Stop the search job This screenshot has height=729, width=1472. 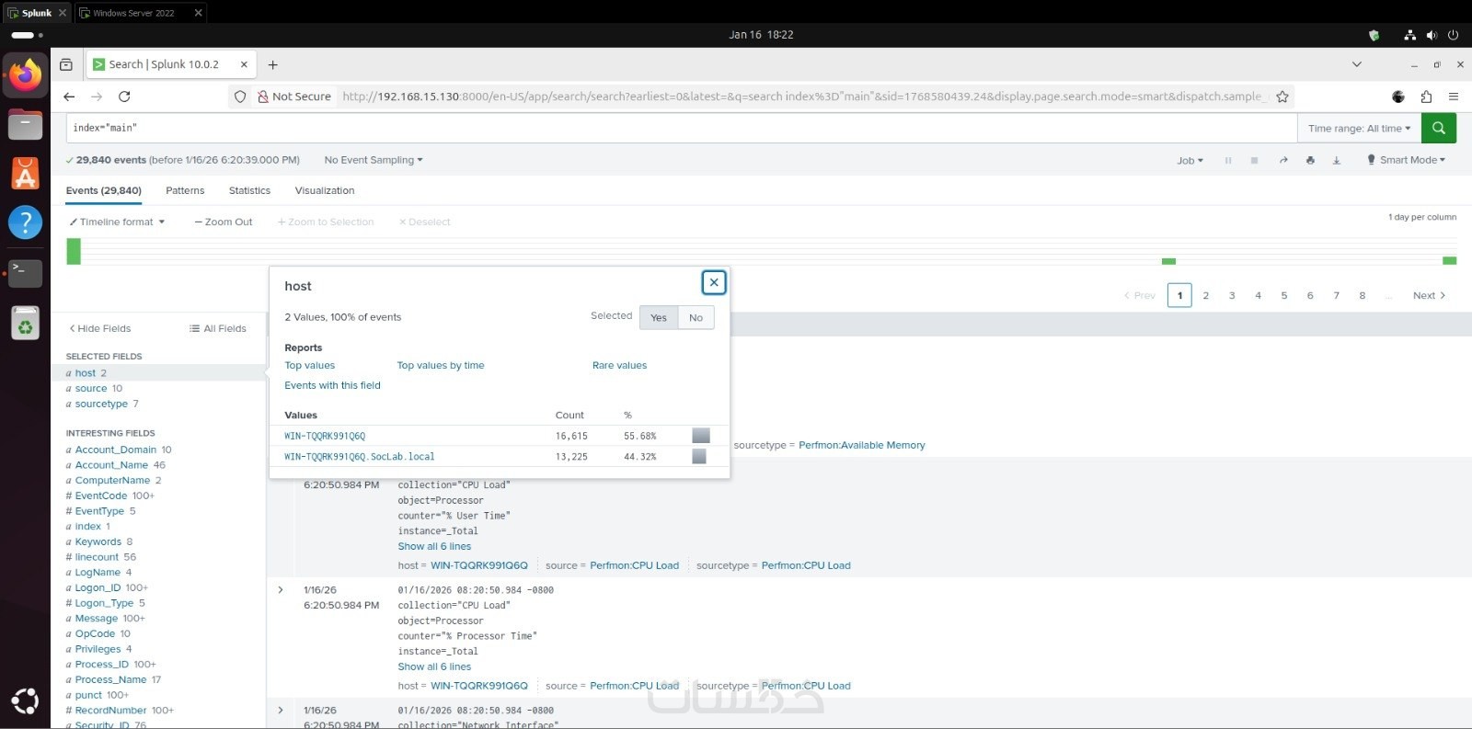(x=1254, y=160)
